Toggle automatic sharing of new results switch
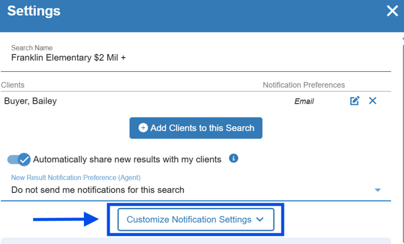Screen dimensions: 404x244 coord(19,160)
